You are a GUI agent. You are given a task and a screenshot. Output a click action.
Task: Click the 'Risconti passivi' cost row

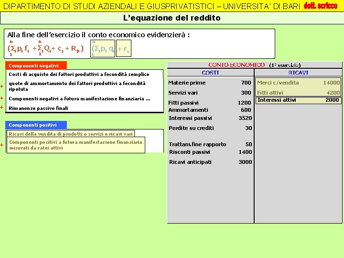(x=210, y=152)
